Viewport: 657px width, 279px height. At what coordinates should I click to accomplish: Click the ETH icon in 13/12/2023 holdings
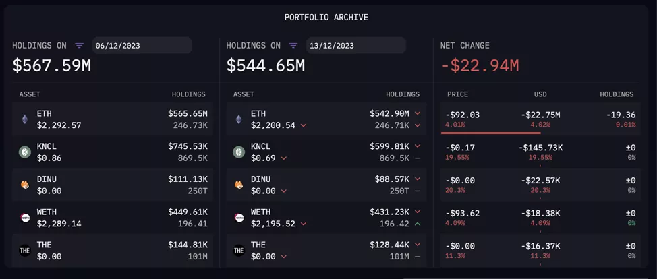pyautogui.click(x=239, y=119)
